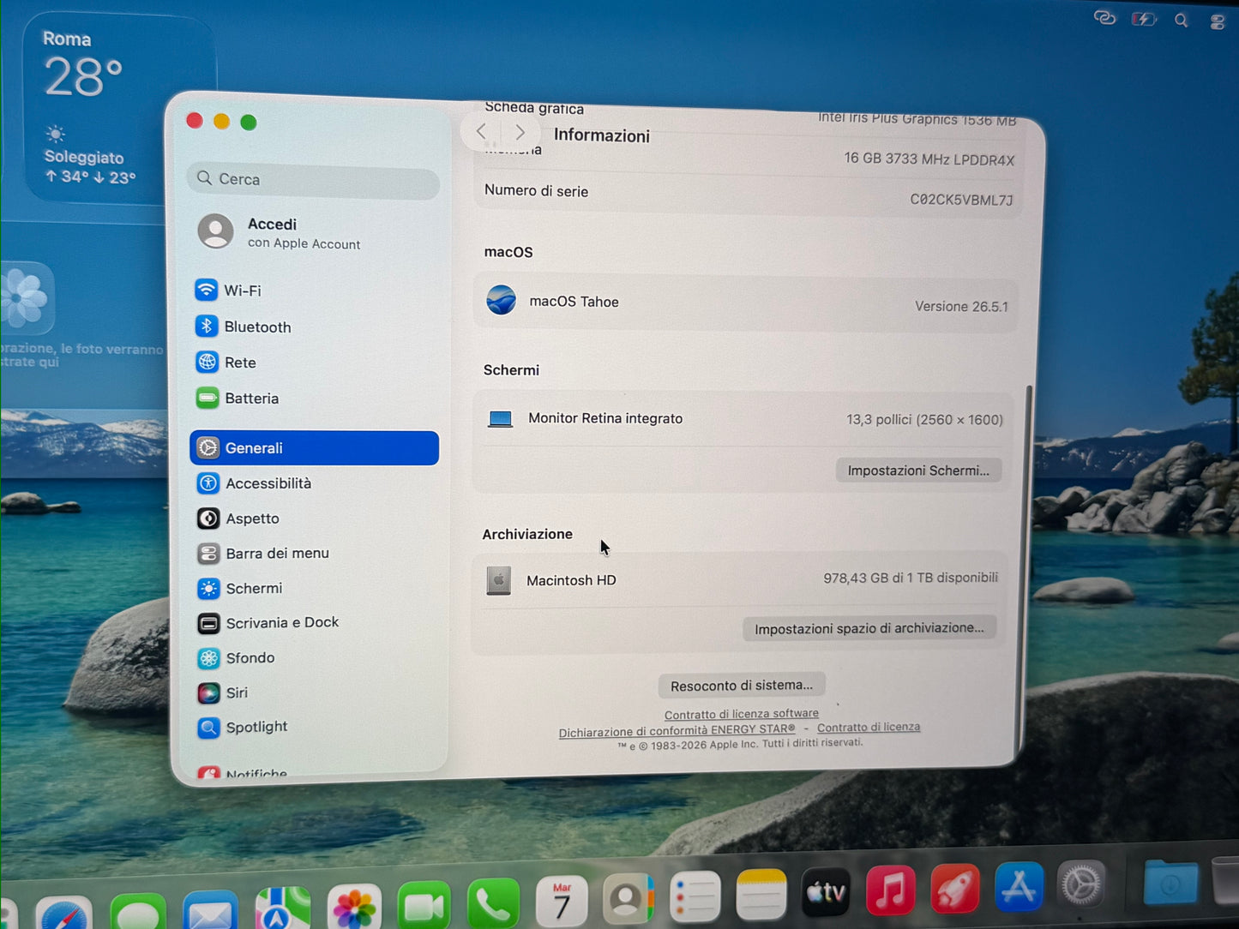Click 13,3 pollici (2560 × 1600) value
This screenshot has height=929, width=1239.
[x=924, y=419]
